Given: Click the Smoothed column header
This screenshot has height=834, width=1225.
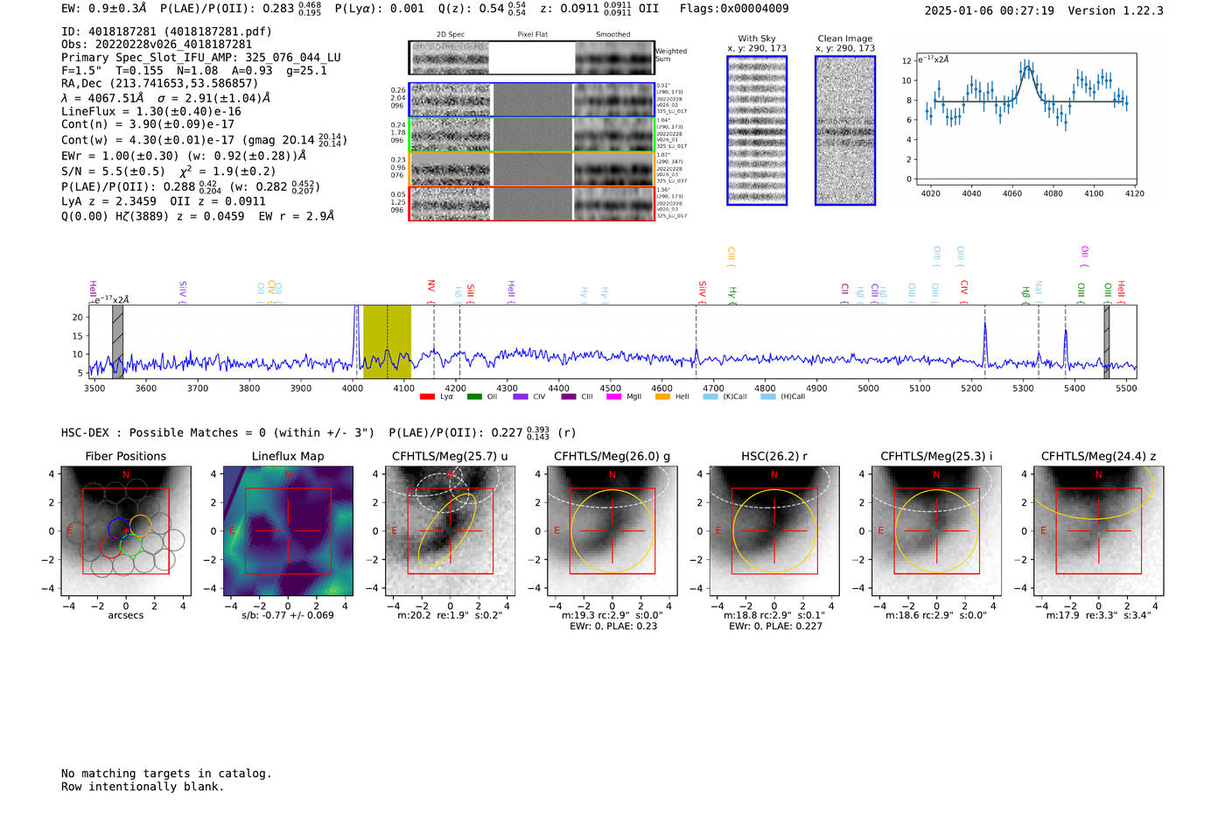Looking at the screenshot, I should [613, 35].
